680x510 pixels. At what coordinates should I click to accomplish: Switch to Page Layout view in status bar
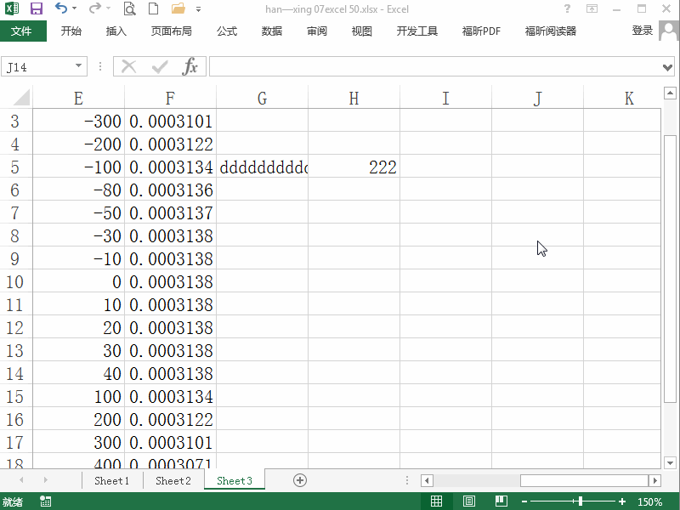coord(469,501)
